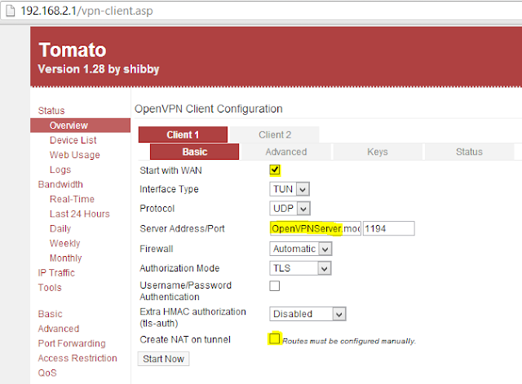Open Port Forwarding page

(x=72, y=343)
